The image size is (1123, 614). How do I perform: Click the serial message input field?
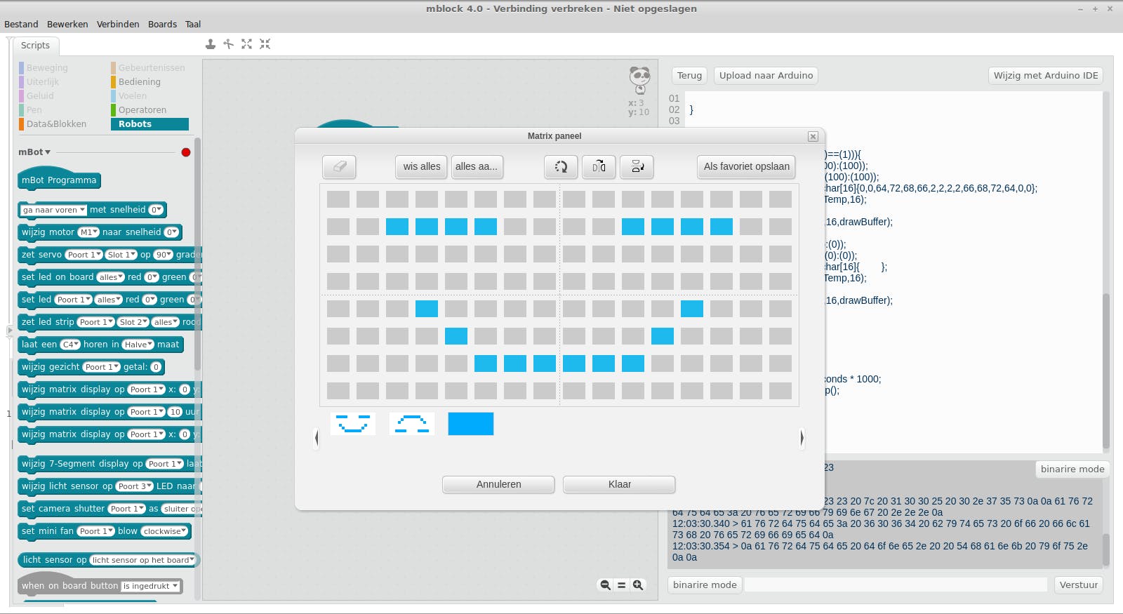pos(896,585)
